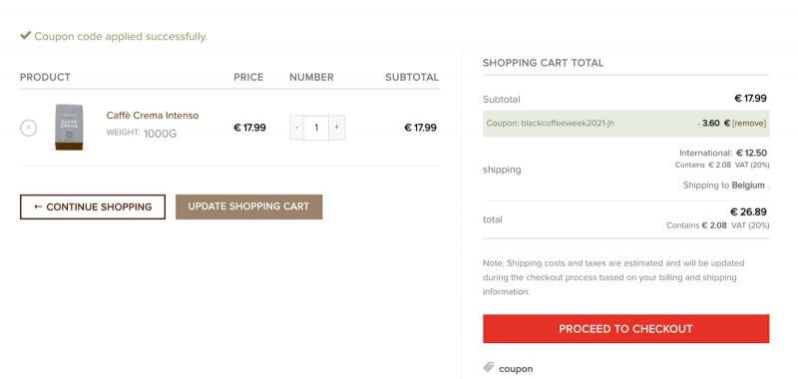798x379 pixels.
Task: Click Update Shopping Cart button
Action: [248, 207]
